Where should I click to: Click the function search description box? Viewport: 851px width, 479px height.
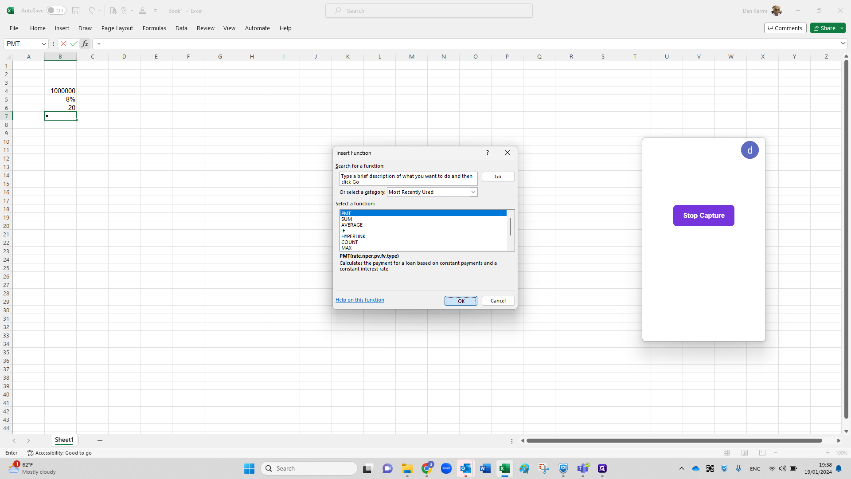coord(408,179)
